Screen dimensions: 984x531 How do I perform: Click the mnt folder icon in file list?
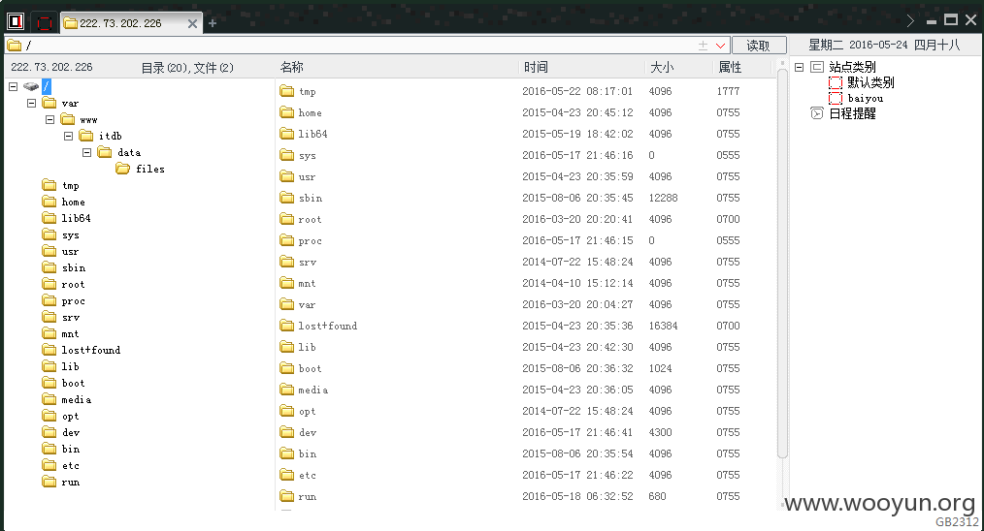[287, 283]
